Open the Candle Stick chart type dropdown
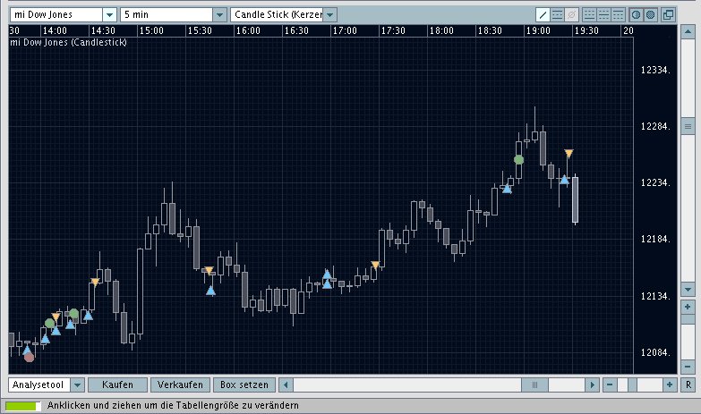 [330, 14]
